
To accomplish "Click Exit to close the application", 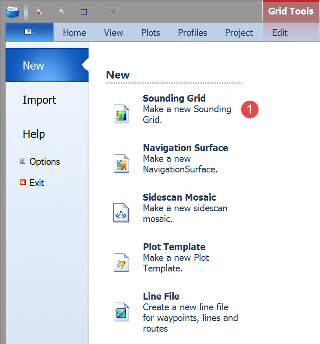I will coord(37,183).
